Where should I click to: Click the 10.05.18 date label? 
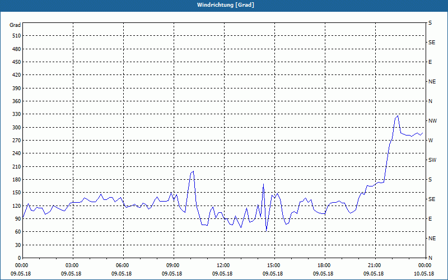424,274
